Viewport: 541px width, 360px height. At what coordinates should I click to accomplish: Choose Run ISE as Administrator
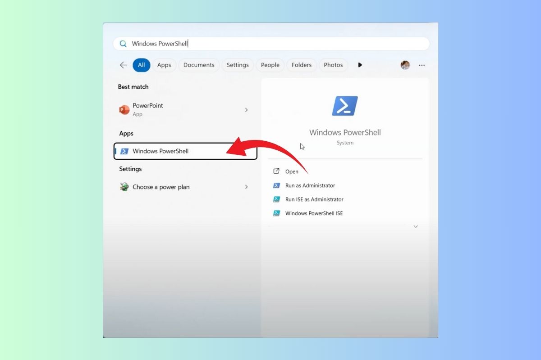tap(314, 199)
